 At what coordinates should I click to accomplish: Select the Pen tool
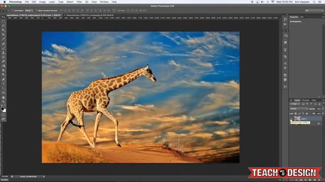[3, 79]
